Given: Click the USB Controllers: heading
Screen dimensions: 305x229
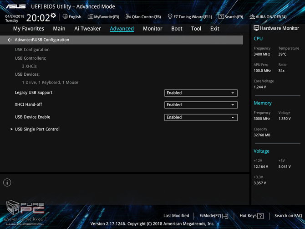Looking at the screenshot, I should point(30,58).
